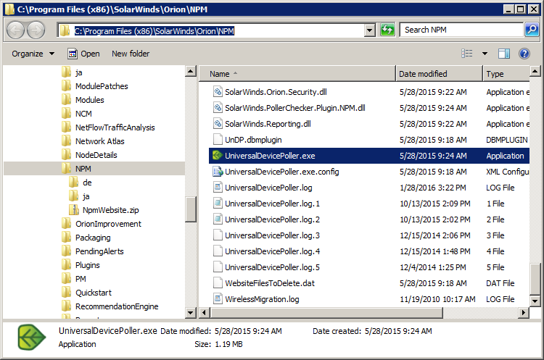Select the RecommendationEngine folder
The image size is (544, 360).
(x=117, y=306)
